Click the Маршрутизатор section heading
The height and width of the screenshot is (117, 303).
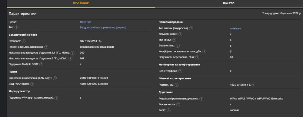[19, 91]
